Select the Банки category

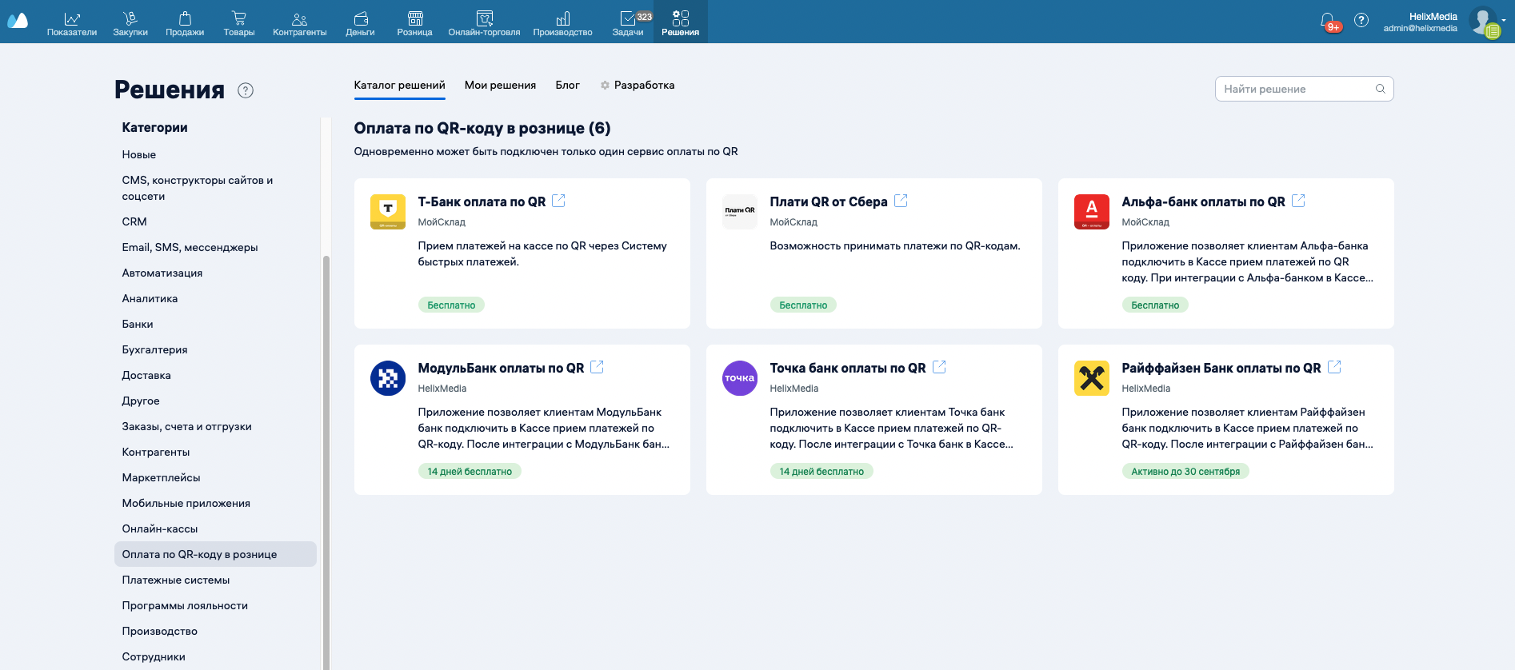pyautogui.click(x=138, y=324)
